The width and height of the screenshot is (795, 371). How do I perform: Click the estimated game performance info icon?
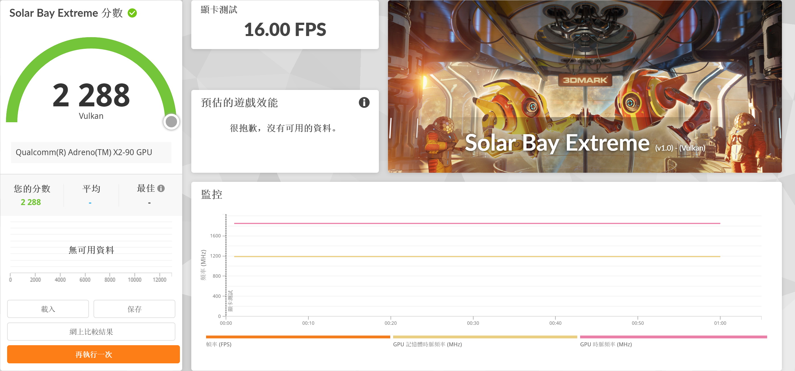[364, 102]
